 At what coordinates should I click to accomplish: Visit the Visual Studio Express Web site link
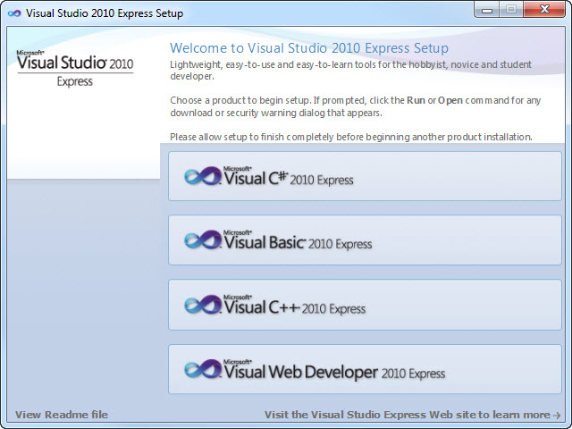tap(412, 415)
